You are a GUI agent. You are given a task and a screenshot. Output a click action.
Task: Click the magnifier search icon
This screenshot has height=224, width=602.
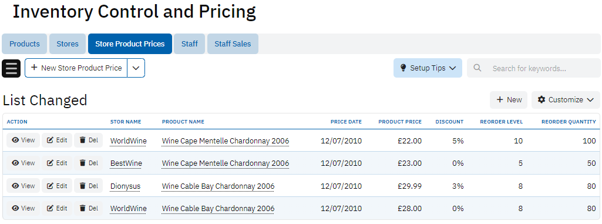(477, 68)
